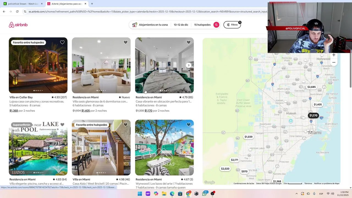
Task: Select the $2,171 map price marker
Action: pos(235,160)
